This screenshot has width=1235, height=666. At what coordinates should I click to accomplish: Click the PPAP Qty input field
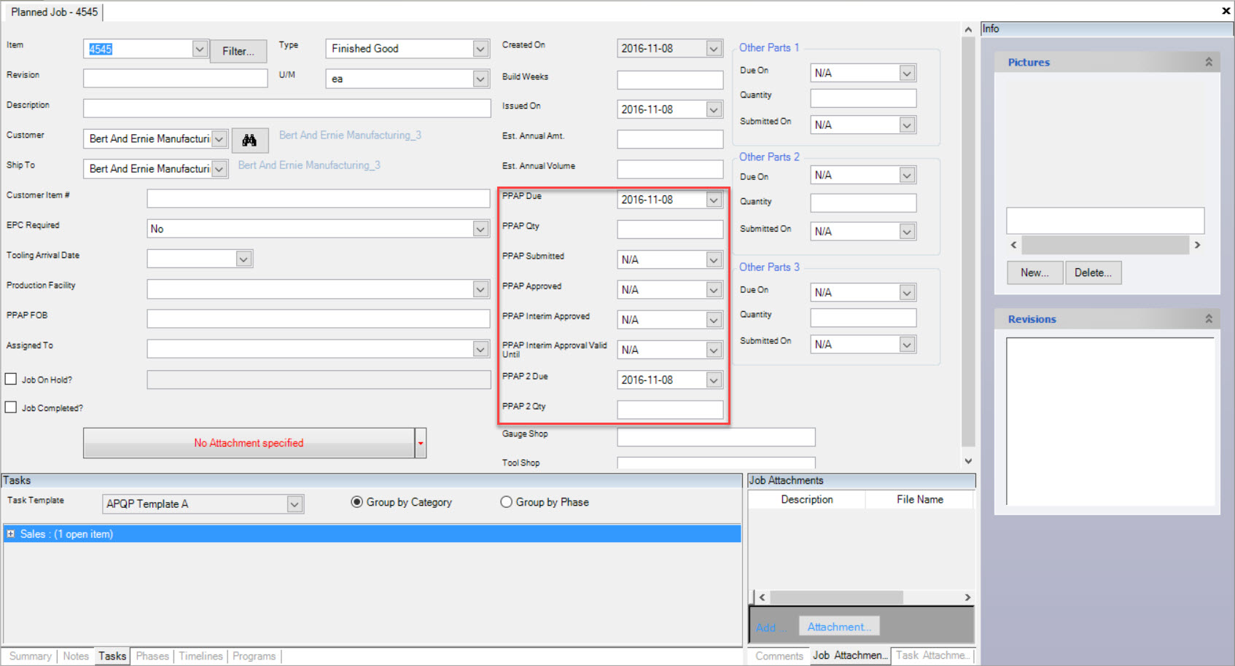[x=670, y=230]
